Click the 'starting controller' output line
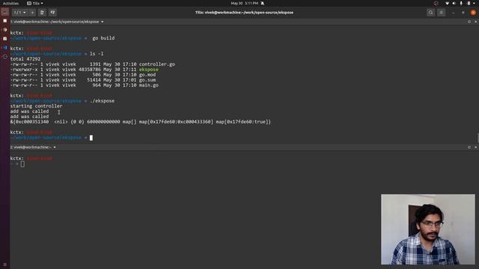The height and width of the screenshot is (269, 479). (37, 106)
